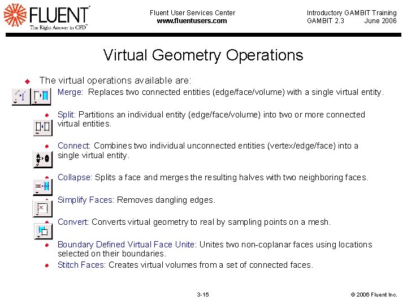Select the Connect entities icon
The width and height of the screenshot is (407, 305).
point(43,159)
